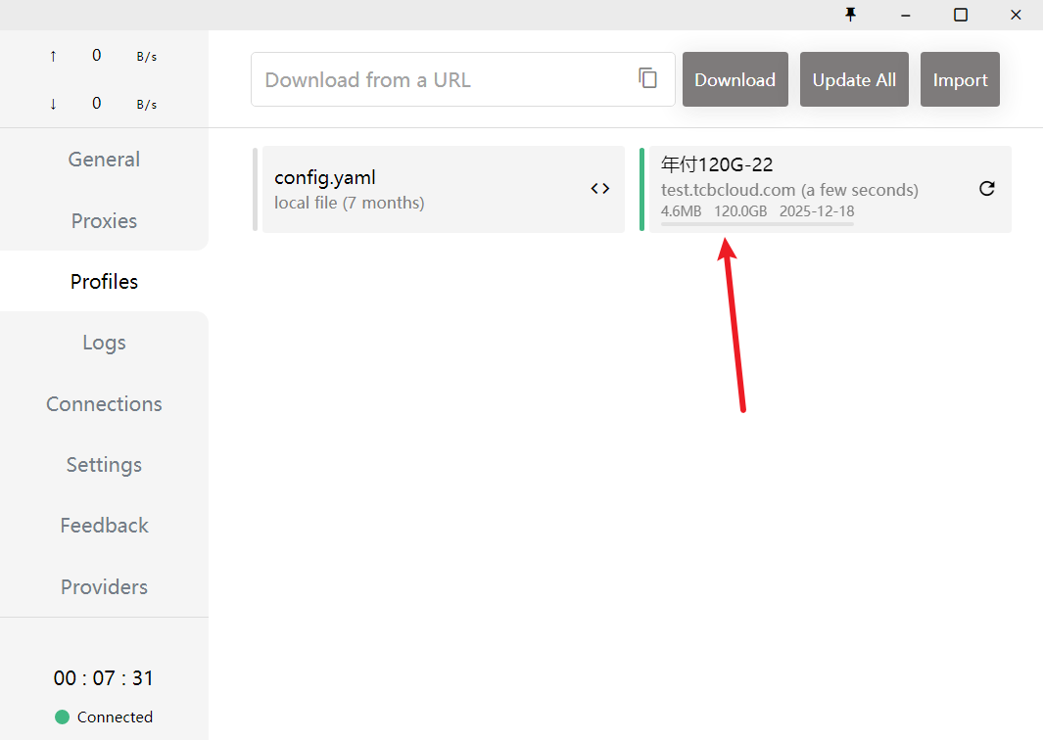Open the General tab
Screen dimensions: 1043x740
point(104,160)
